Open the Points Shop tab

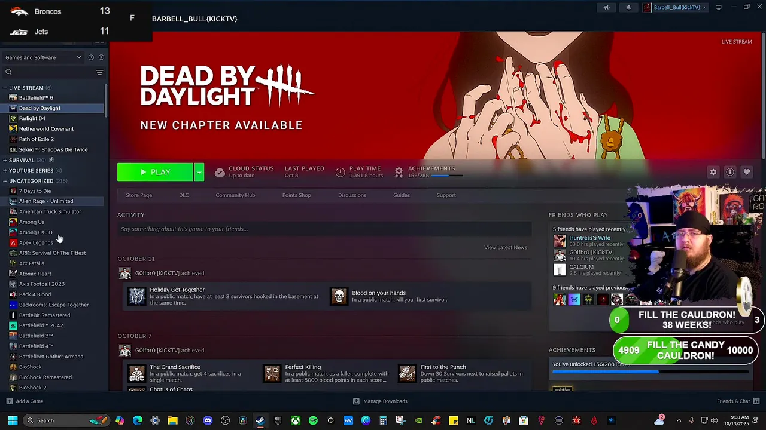296,195
